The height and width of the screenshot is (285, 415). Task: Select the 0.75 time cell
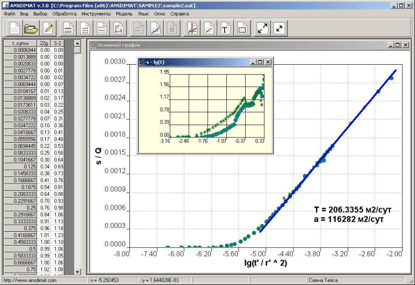point(20,270)
